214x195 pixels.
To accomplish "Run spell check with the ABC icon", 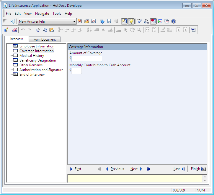I will coord(139,21).
